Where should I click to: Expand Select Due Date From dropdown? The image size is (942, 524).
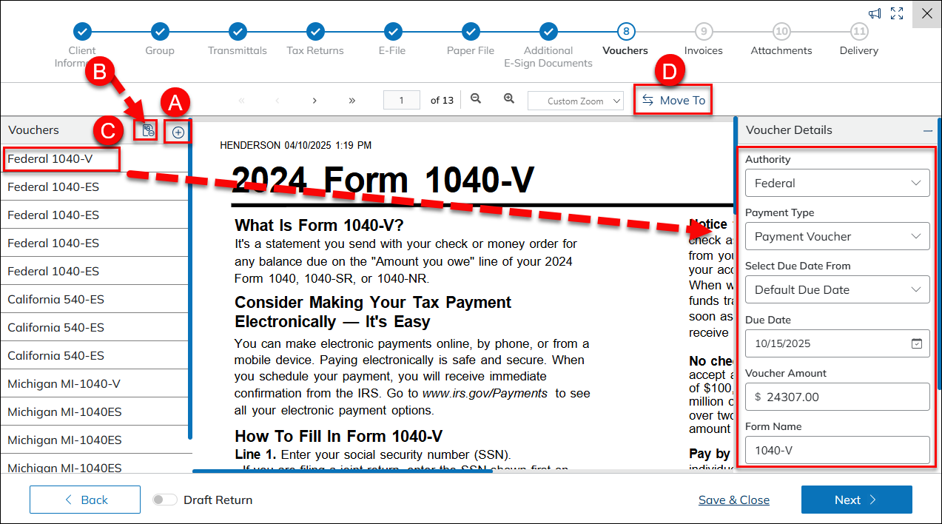pyautogui.click(x=837, y=289)
